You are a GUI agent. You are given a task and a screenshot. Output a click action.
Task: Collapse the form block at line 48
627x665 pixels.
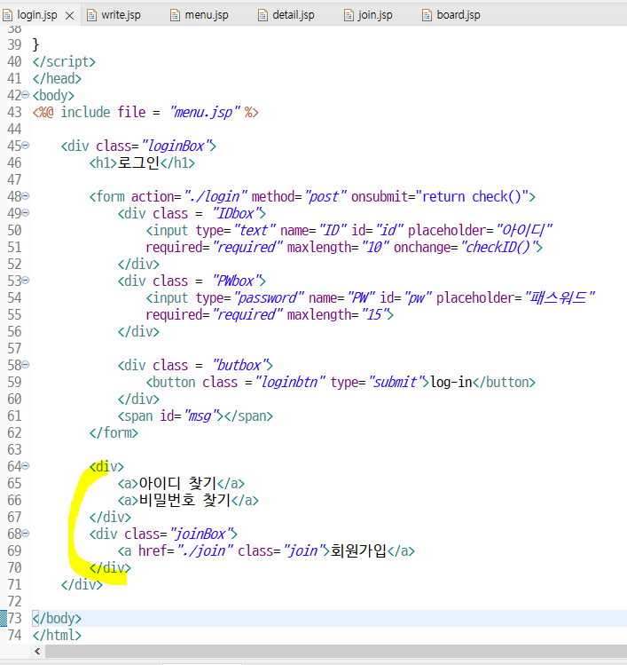pyautogui.click(x=26, y=196)
